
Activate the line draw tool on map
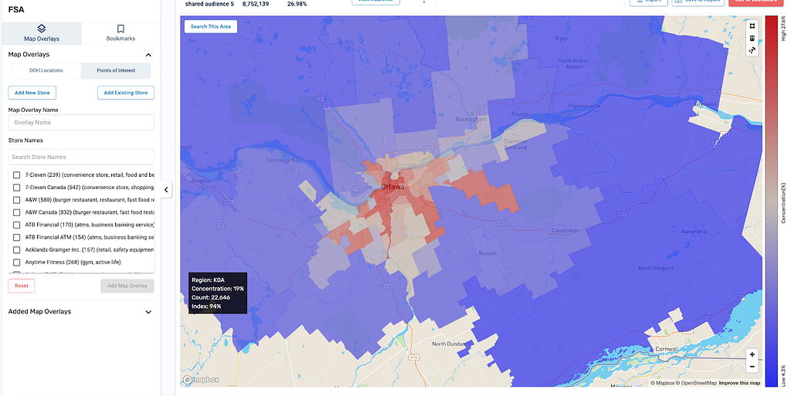[752, 50]
